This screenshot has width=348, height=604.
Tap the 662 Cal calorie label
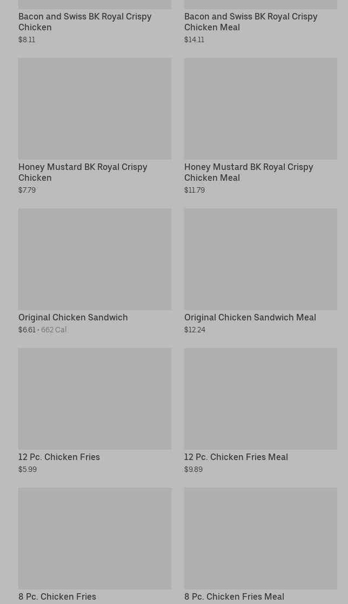(x=53, y=330)
